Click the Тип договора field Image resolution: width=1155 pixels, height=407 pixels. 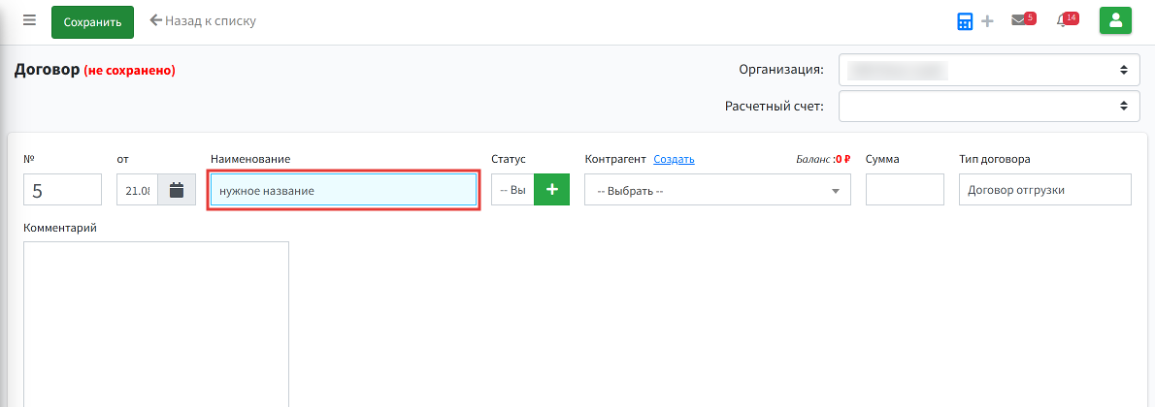coord(1045,190)
